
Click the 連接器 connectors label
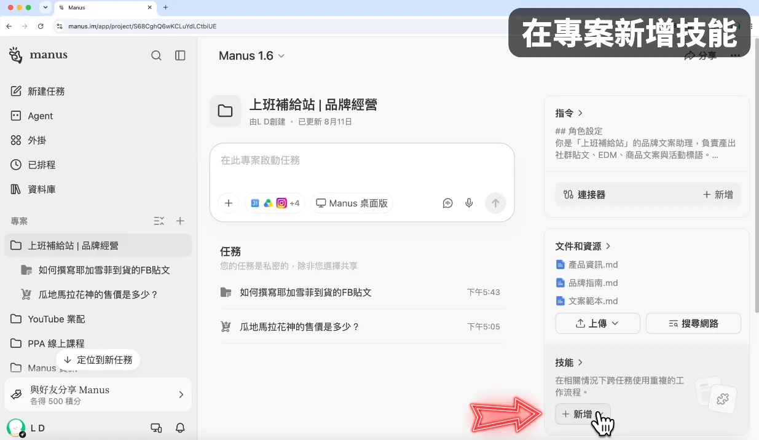pos(584,195)
